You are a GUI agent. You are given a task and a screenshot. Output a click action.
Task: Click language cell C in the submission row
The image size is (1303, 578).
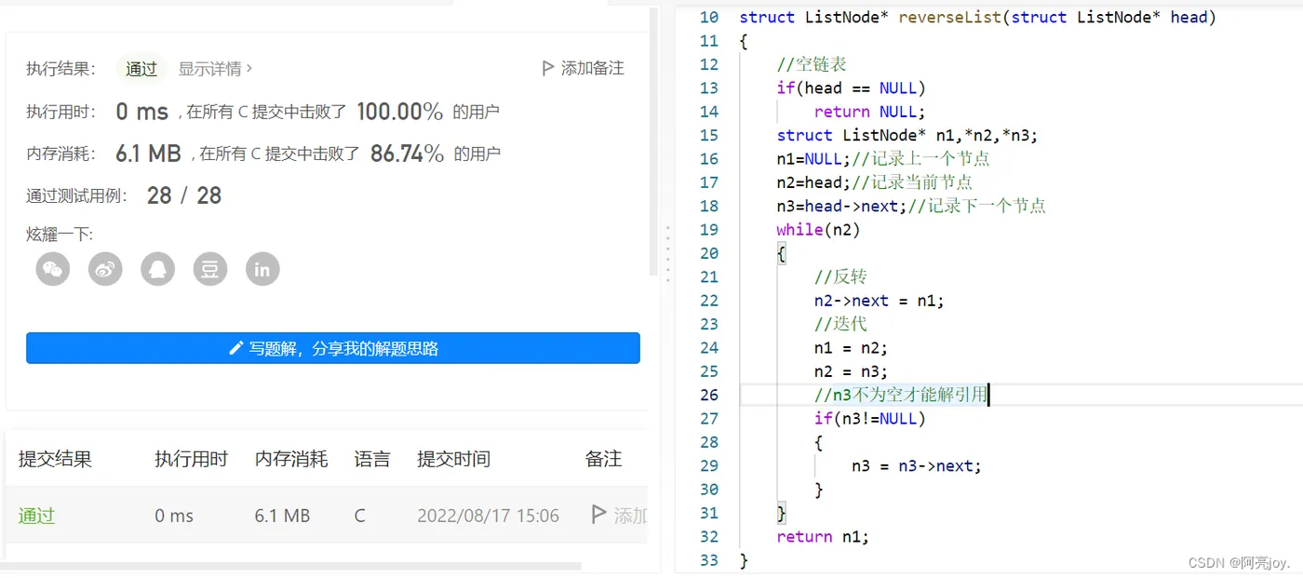pyautogui.click(x=359, y=516)
